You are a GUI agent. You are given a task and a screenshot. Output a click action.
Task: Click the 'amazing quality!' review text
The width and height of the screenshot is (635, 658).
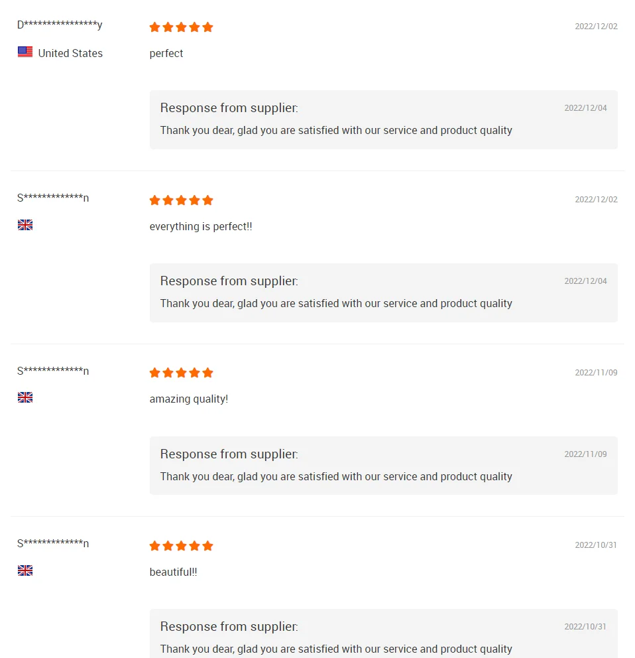point(189,399)
